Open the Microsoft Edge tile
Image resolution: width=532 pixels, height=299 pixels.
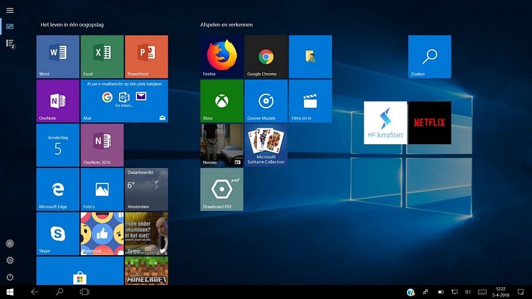pyautogui.click(x=58, y=189)
